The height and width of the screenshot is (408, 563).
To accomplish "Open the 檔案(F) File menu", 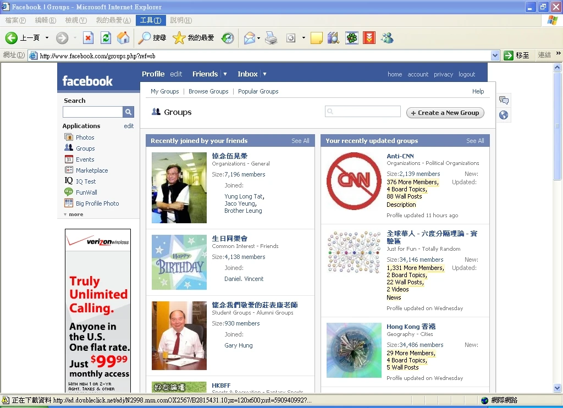I will (15, 20).
